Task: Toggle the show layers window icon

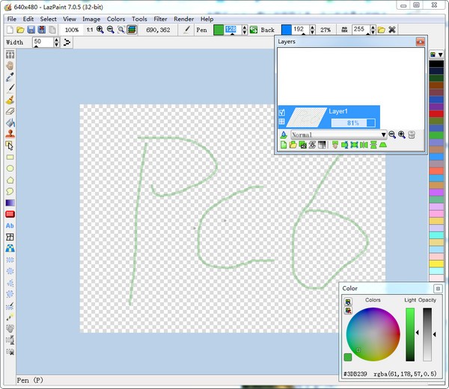Action: [132, 30]
